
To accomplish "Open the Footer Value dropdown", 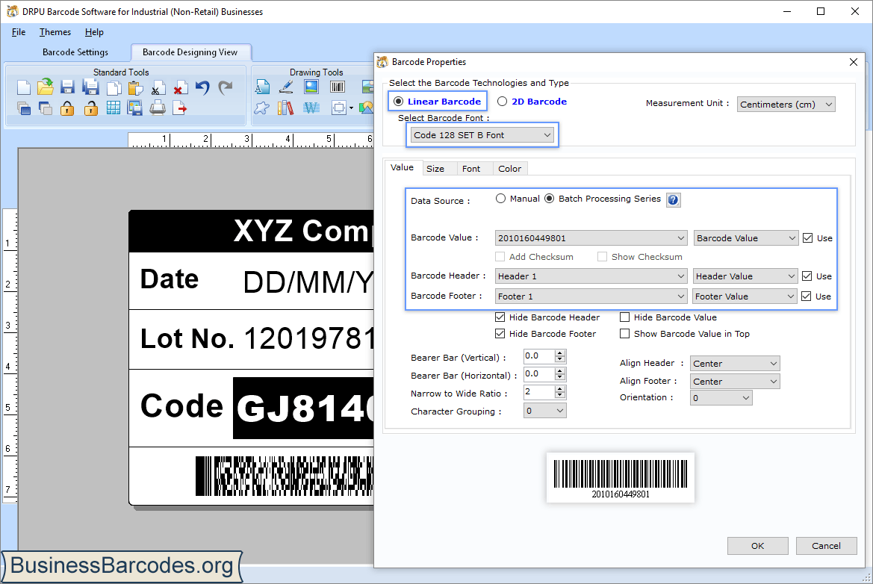I will tap(745, 296).
